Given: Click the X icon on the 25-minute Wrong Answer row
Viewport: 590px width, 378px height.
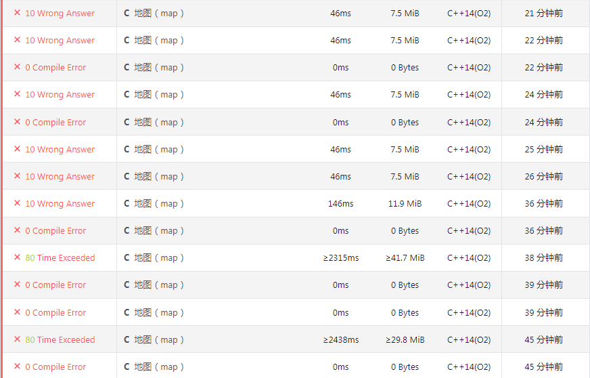Looking at the screenshot, I should [x=17, y=149].
